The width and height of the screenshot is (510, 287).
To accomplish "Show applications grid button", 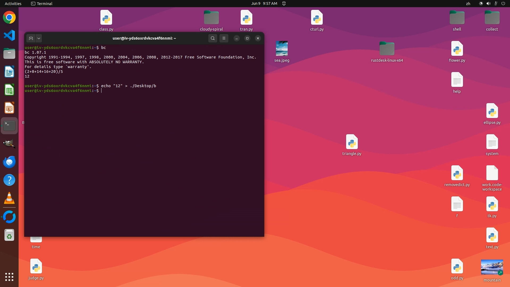I will [9, 277].
